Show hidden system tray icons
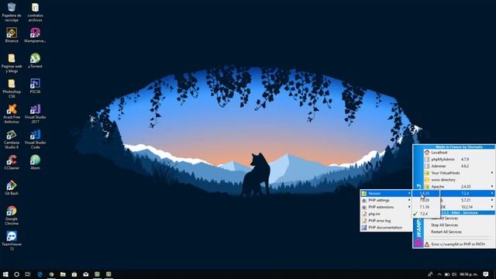Viewport: 496px width, 279px height. (439, 274)
